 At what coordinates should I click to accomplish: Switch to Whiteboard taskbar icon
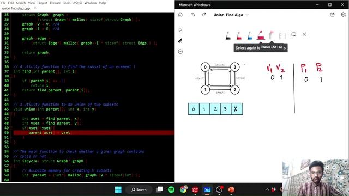click(207, 189)
